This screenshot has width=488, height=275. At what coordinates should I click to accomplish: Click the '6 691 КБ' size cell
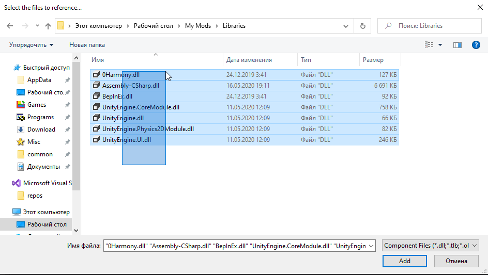(385, 86)
